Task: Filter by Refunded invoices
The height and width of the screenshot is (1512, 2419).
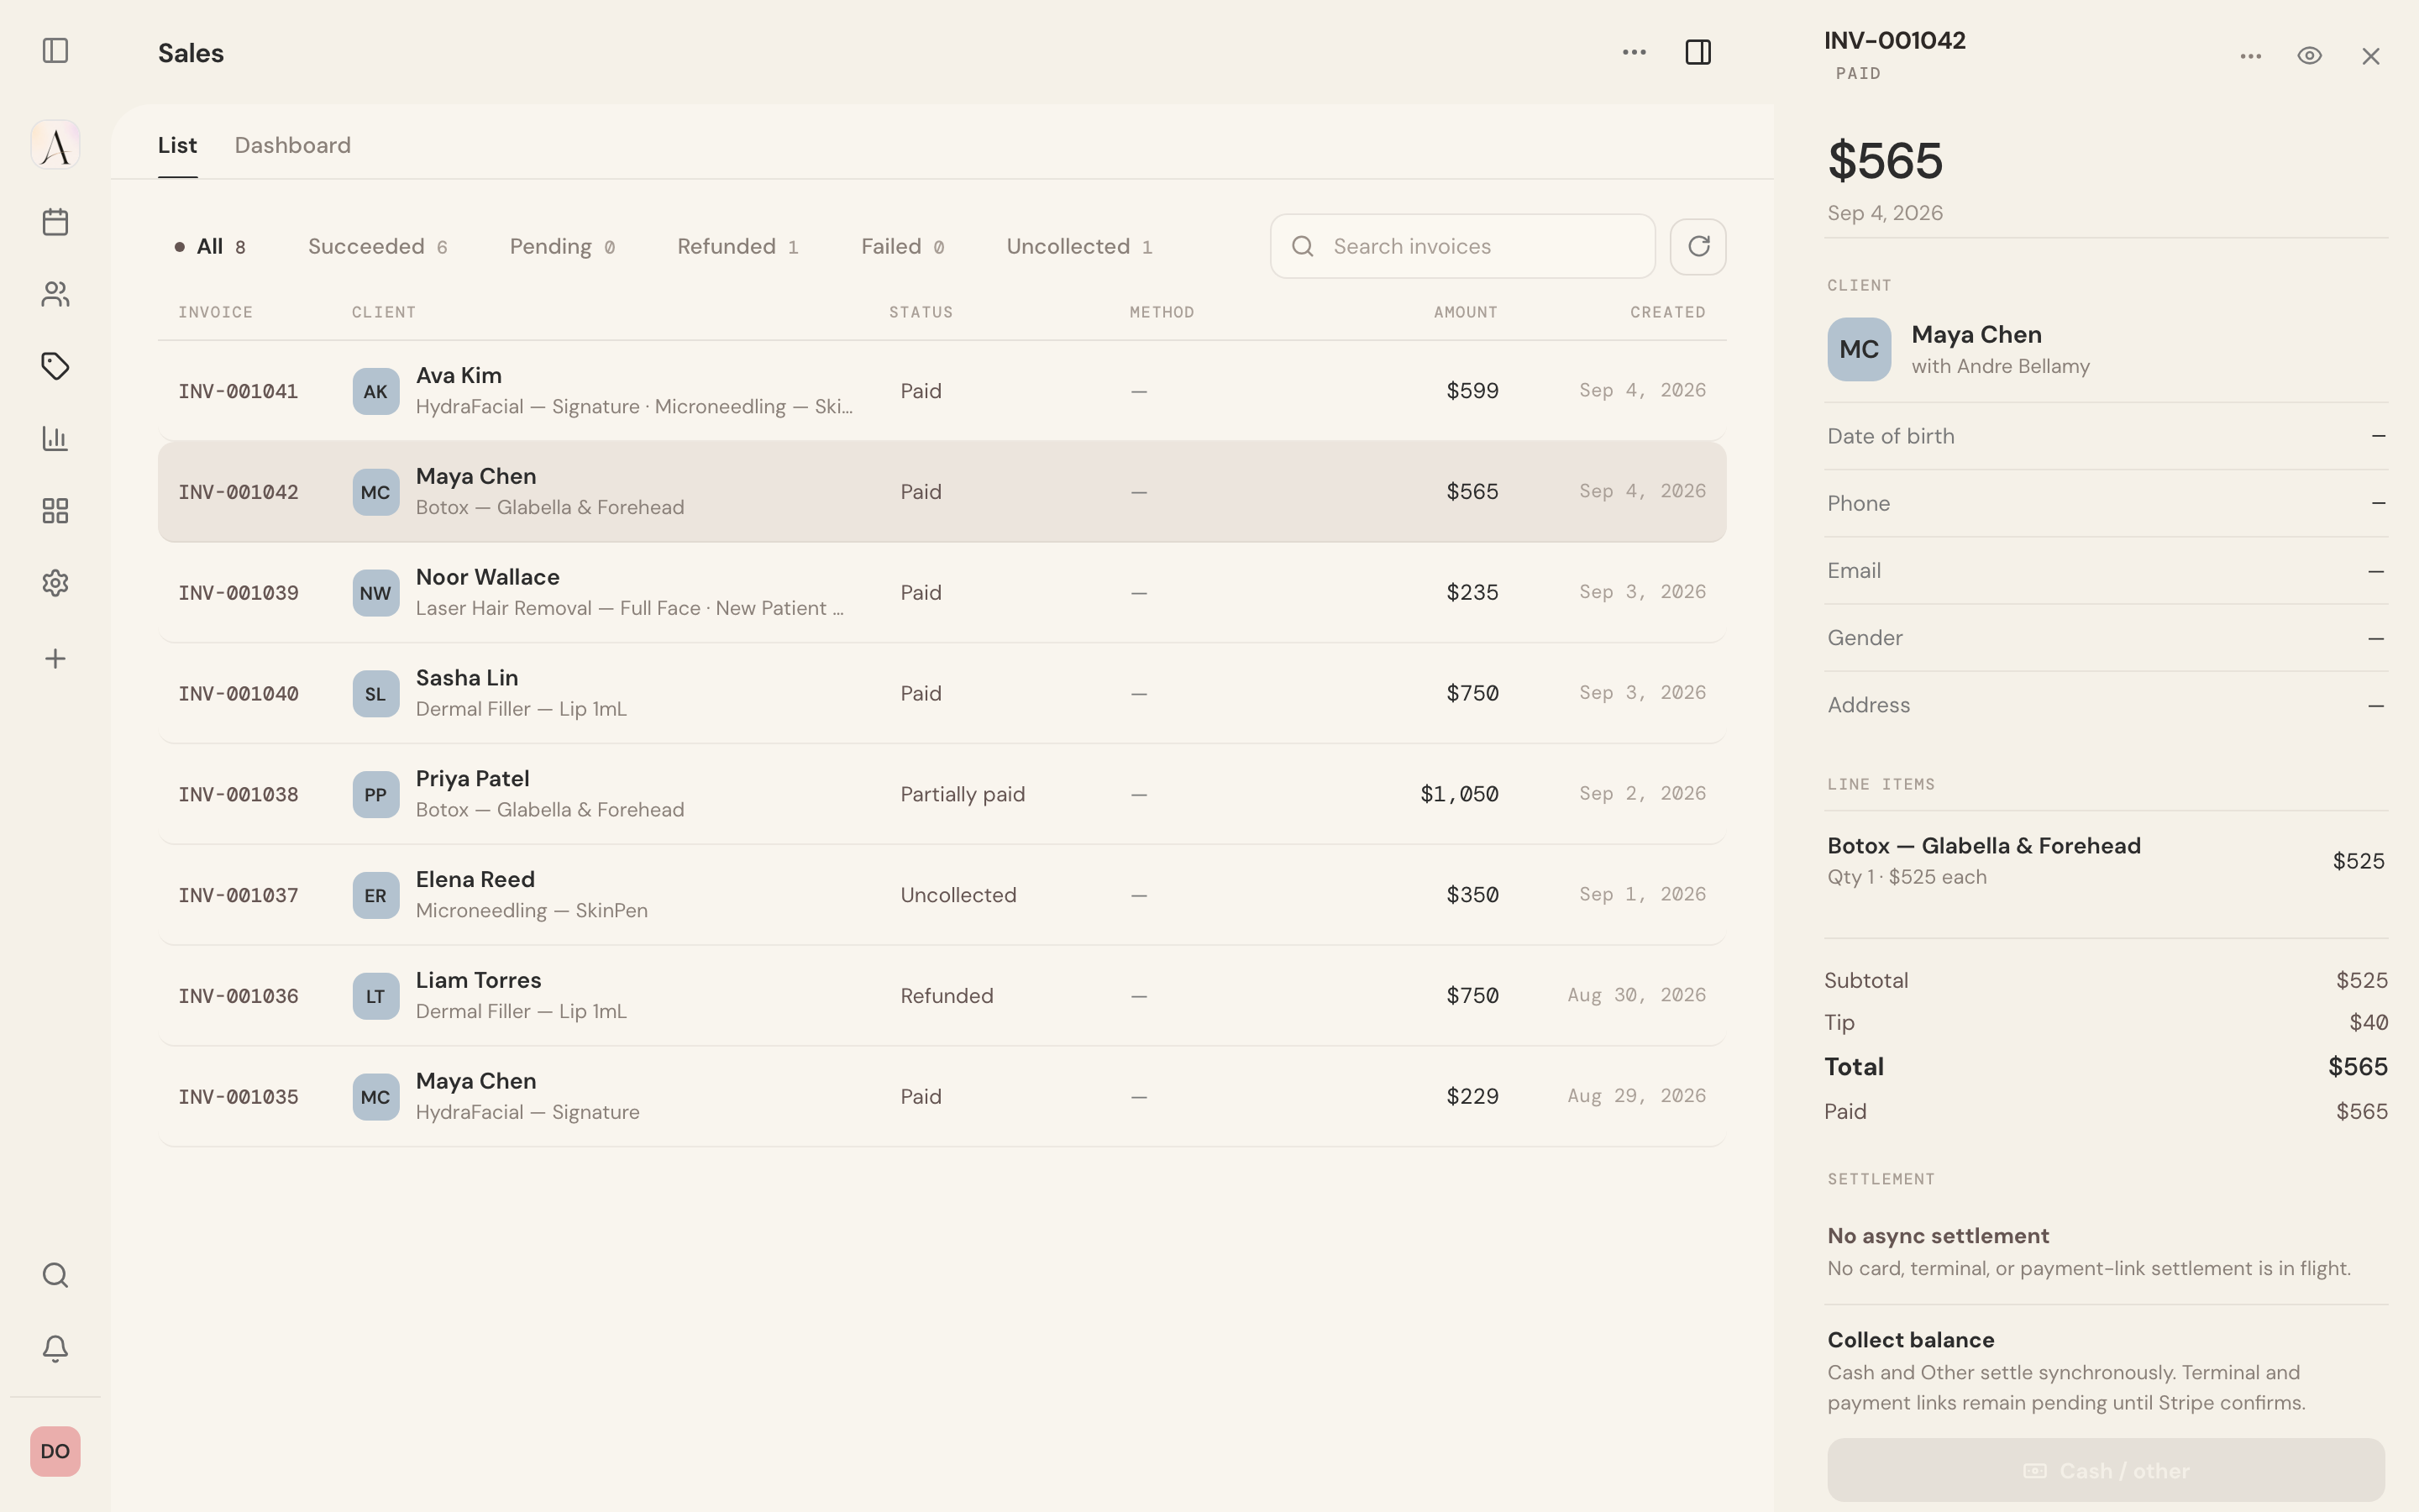Action: click(737, 246)
